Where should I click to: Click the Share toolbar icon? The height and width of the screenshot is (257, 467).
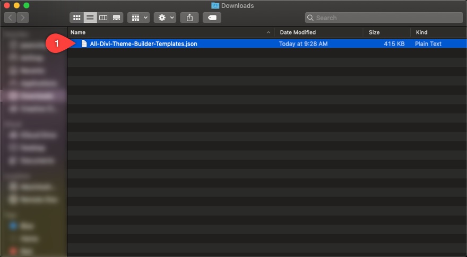tap(189, 18)
